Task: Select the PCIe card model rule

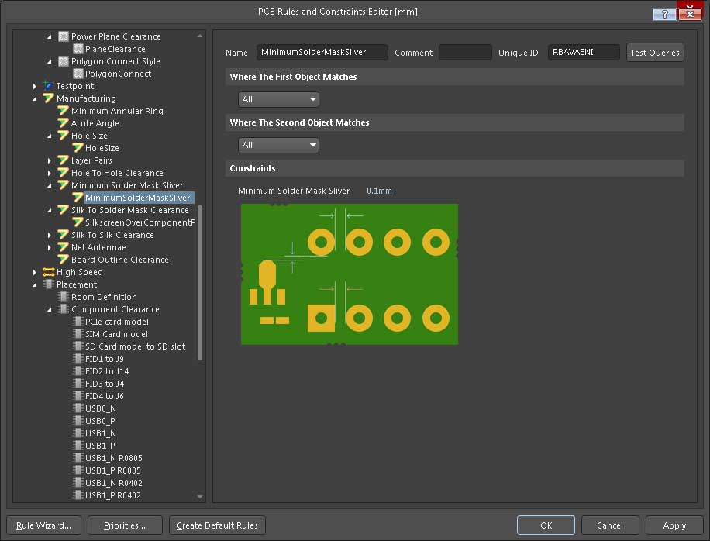Action: pyautogui.click(x=116, y=322)
